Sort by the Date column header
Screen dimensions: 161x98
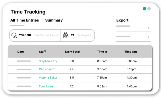(21, 52)
